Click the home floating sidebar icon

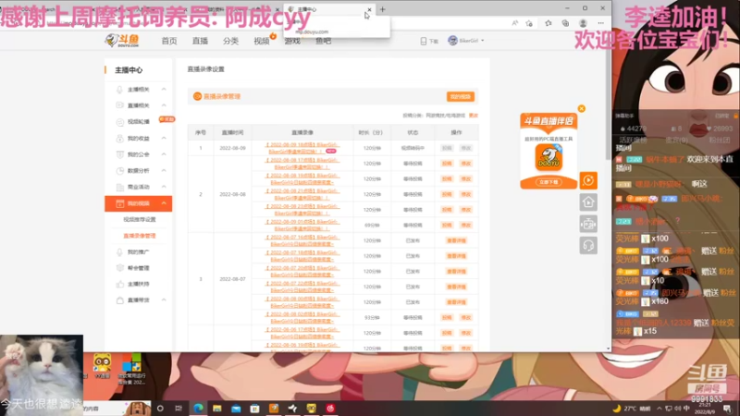(x=588, y=202)
